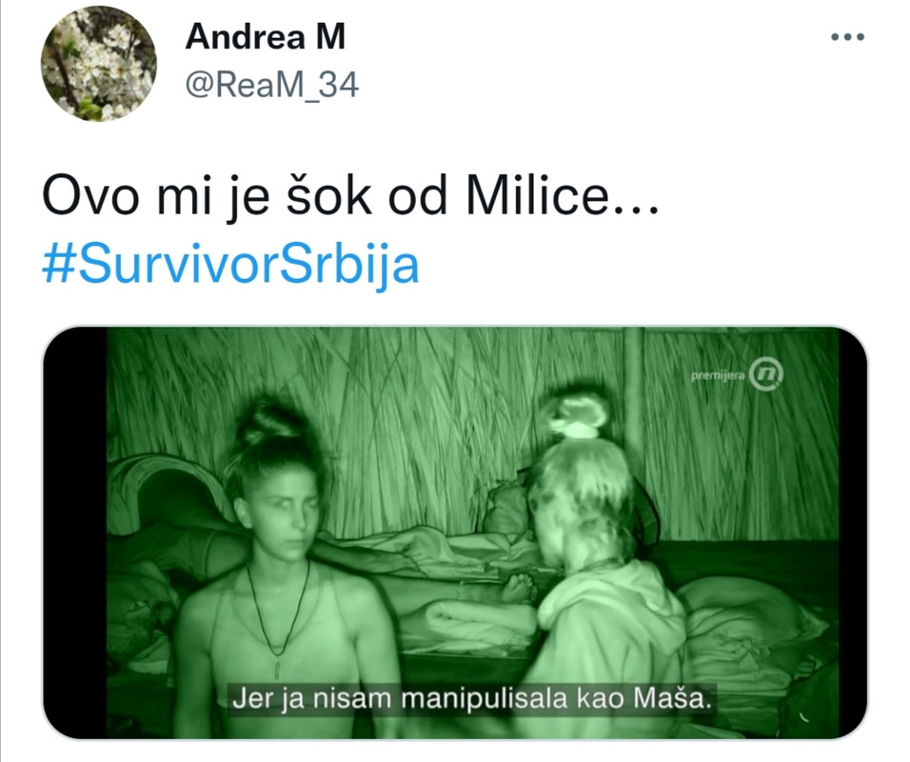Select the tweet text 'Ovo mi je šok od Milice'
This screenshot has height=762, width=910.
[326, 196]
